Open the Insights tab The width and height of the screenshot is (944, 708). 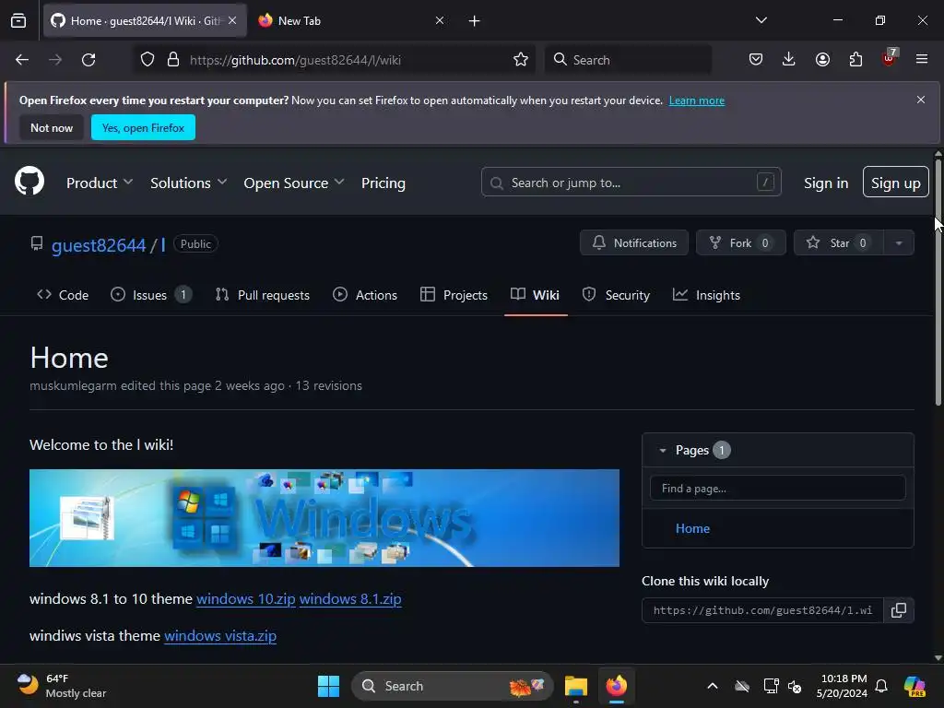(706, 295)
